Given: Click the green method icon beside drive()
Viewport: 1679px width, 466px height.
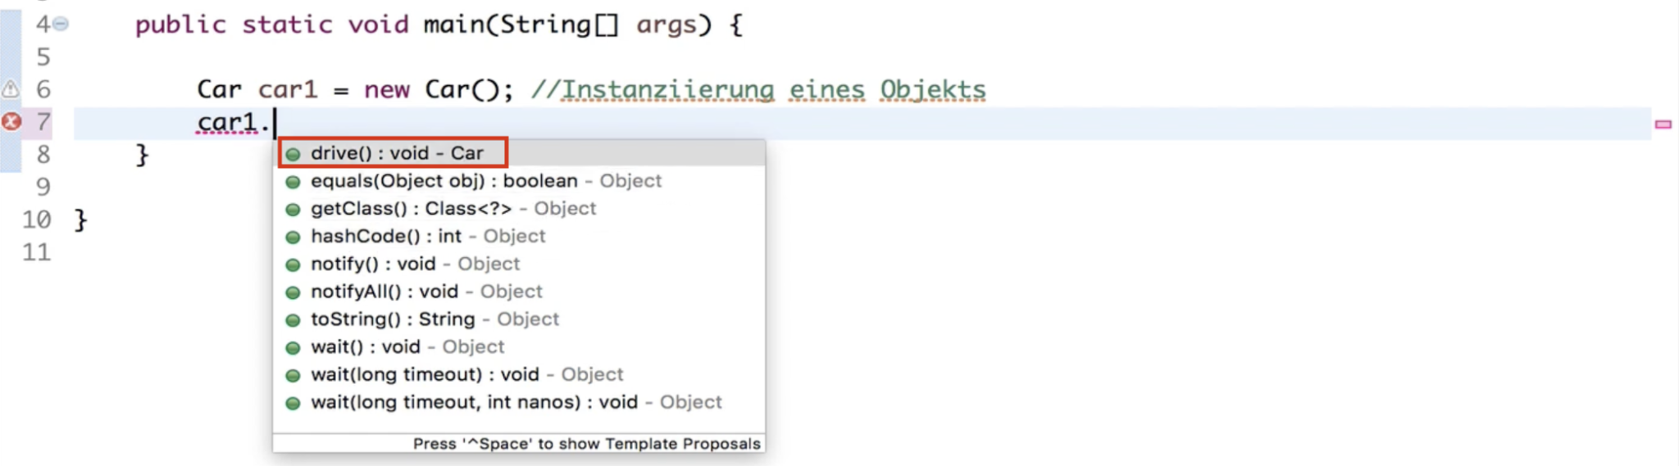Looking at the screenshot, I should [293, 154].
